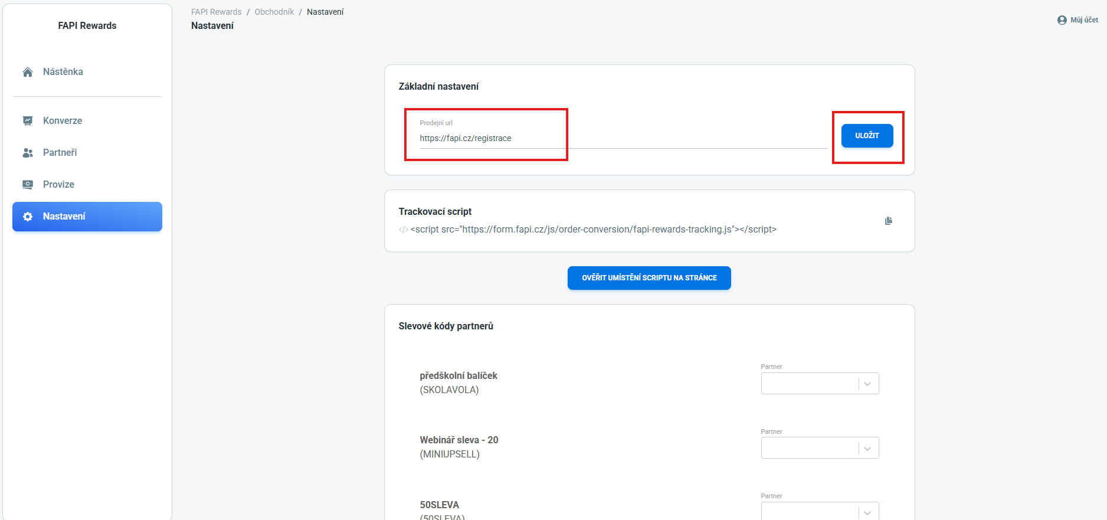
Task: Click the 50SLEVA discount name
Action: pyautogui.click(x=439, y=505)
